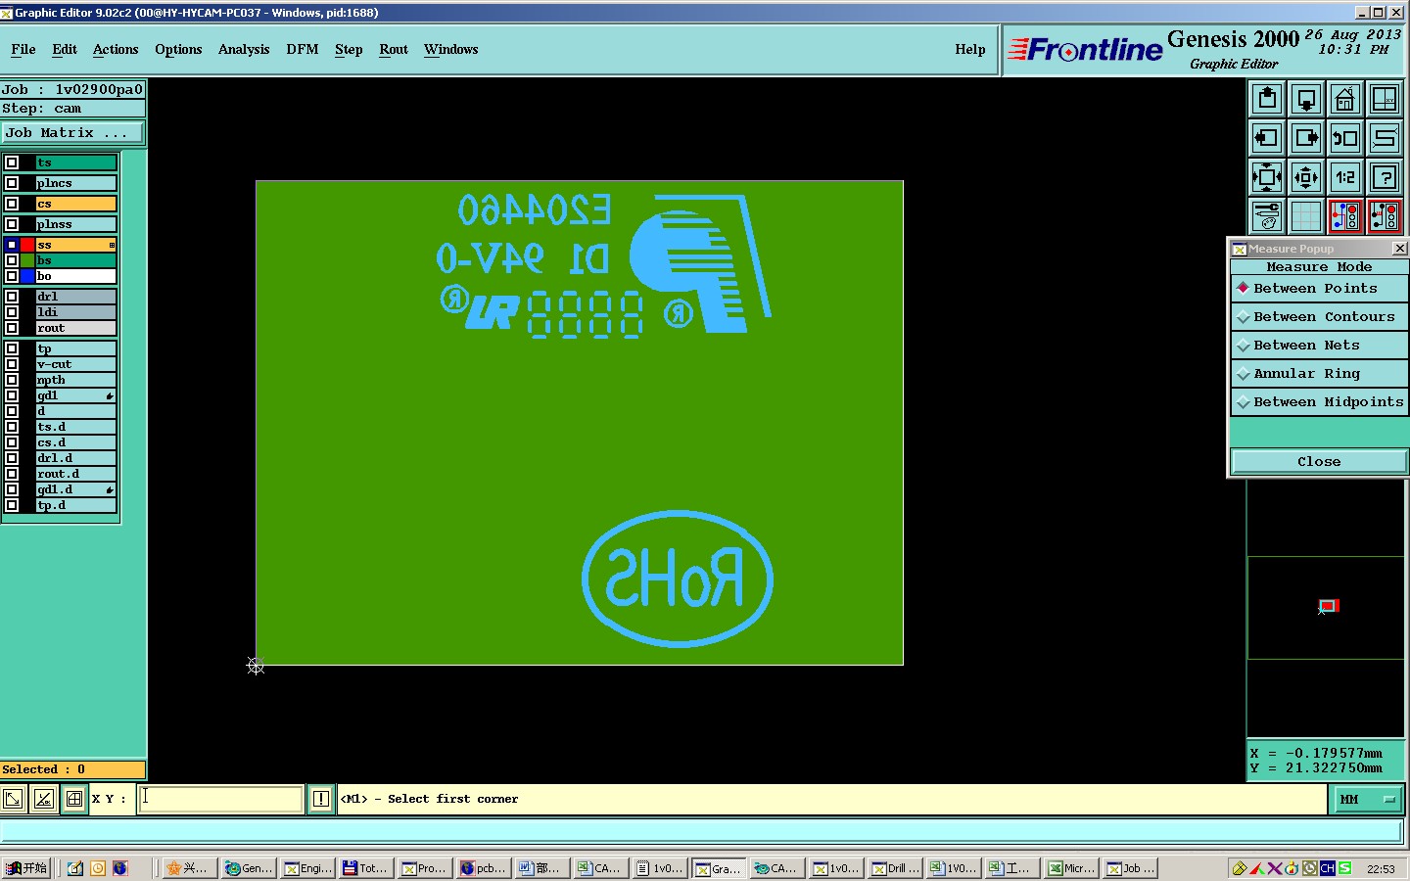Select Between Nets measure mode
Screen dimensions: 1410x881
pos(1319,346)
